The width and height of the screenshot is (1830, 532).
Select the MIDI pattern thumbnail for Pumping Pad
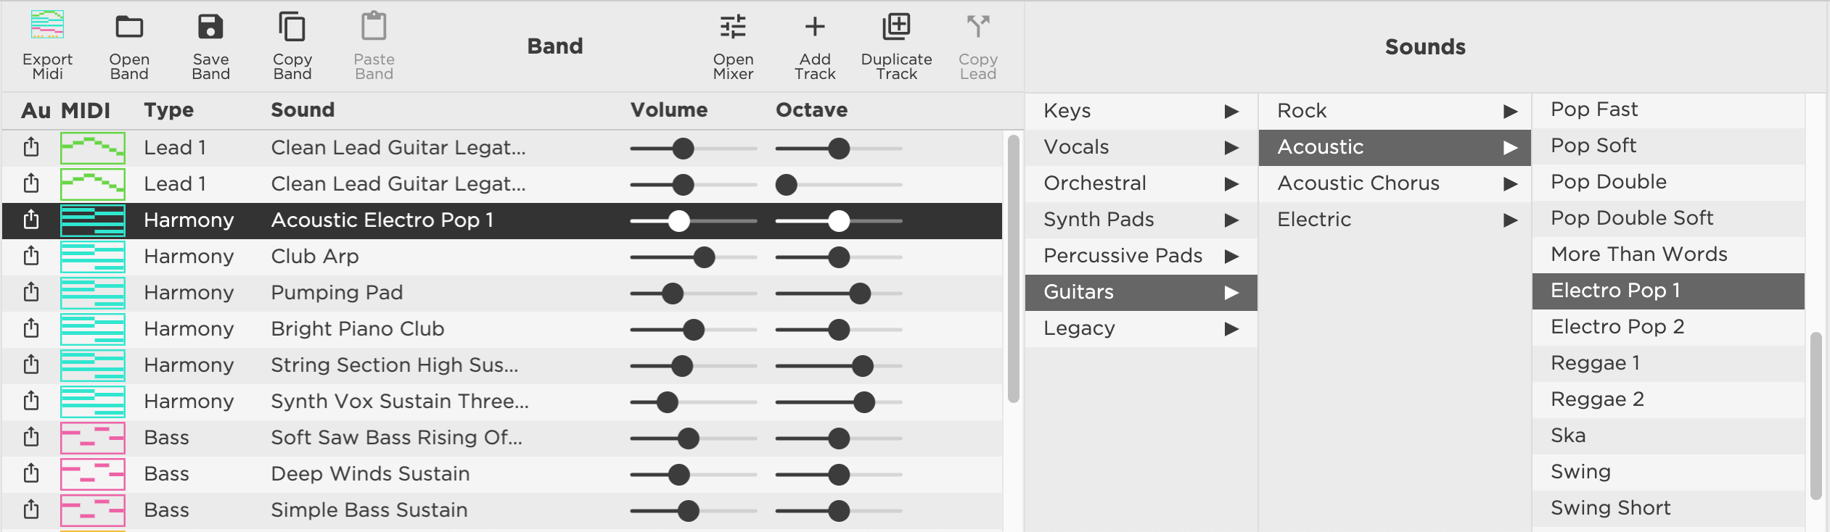(93, 293)
